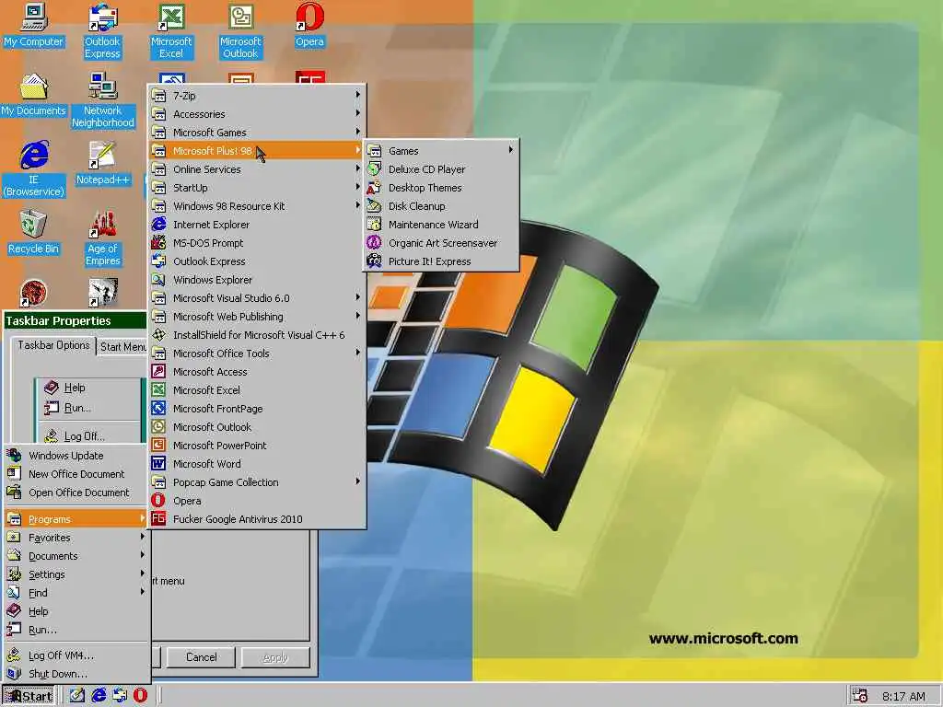Open My Computer desktop icon
943x707 pixels.
[34, 25]
